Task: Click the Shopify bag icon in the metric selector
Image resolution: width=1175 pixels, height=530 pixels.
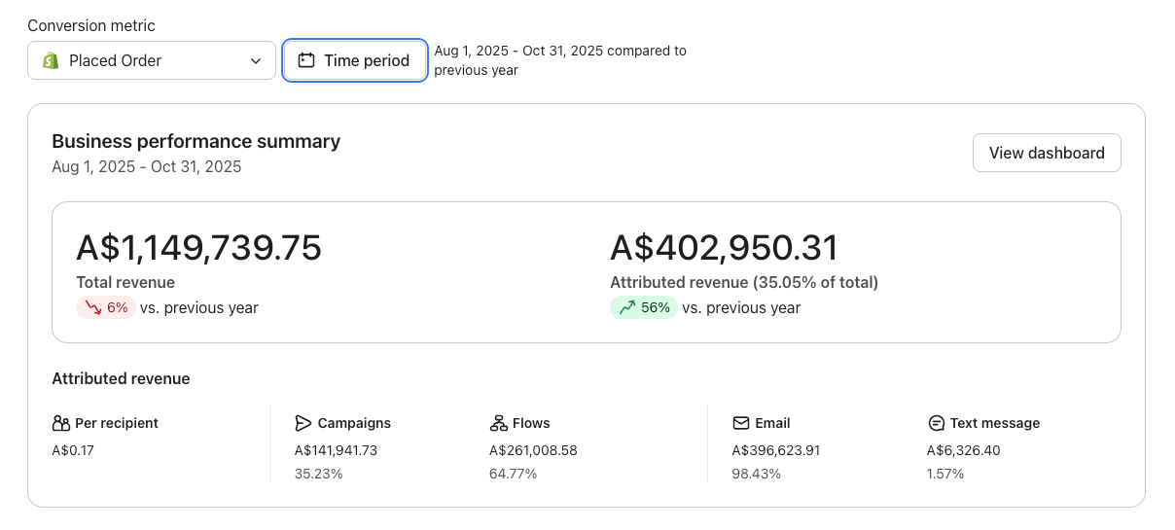Action: pyautogui.click(x=51, y=60)
